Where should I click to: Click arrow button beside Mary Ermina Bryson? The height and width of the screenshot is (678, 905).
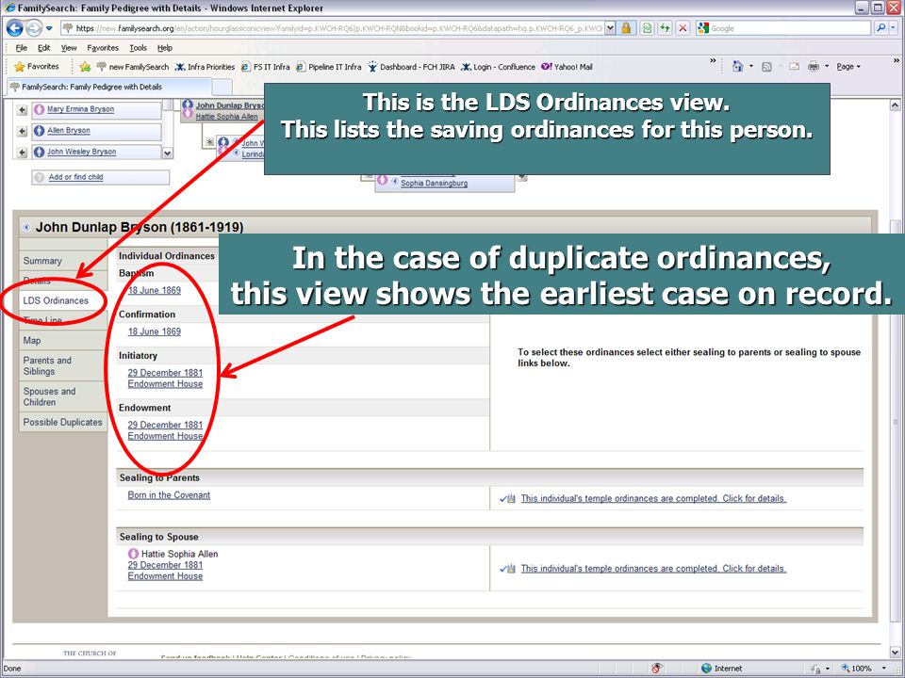pos(22,109)
